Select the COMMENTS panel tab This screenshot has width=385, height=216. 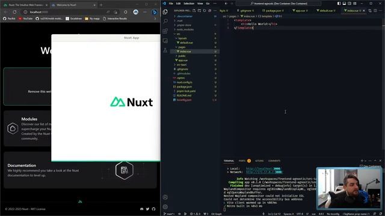pyautogui.click(x=274, y=161)
